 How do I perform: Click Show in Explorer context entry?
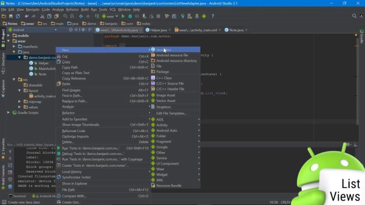103,184
